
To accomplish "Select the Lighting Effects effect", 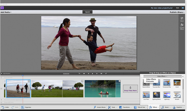I will point(156,96).
